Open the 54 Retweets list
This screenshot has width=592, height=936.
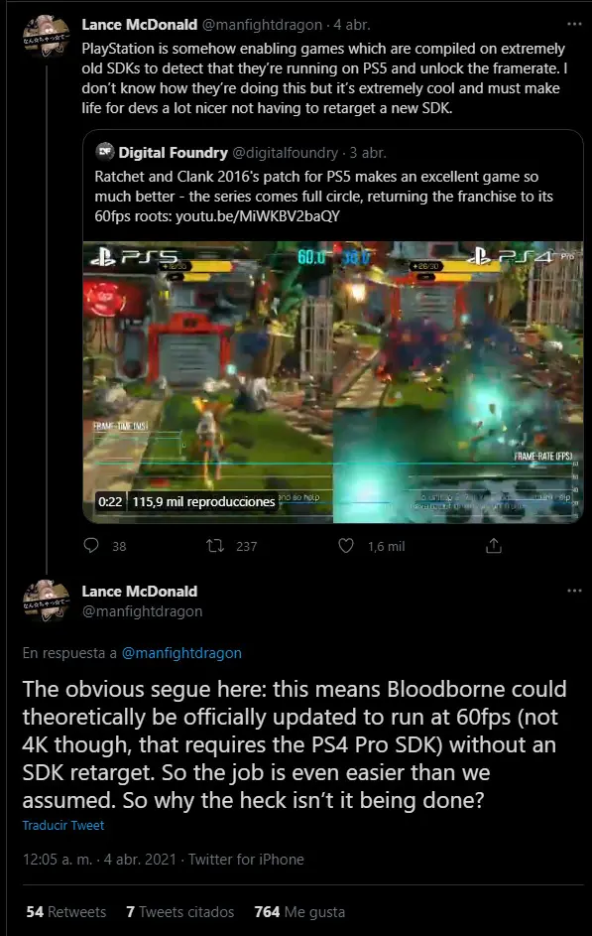66,912
